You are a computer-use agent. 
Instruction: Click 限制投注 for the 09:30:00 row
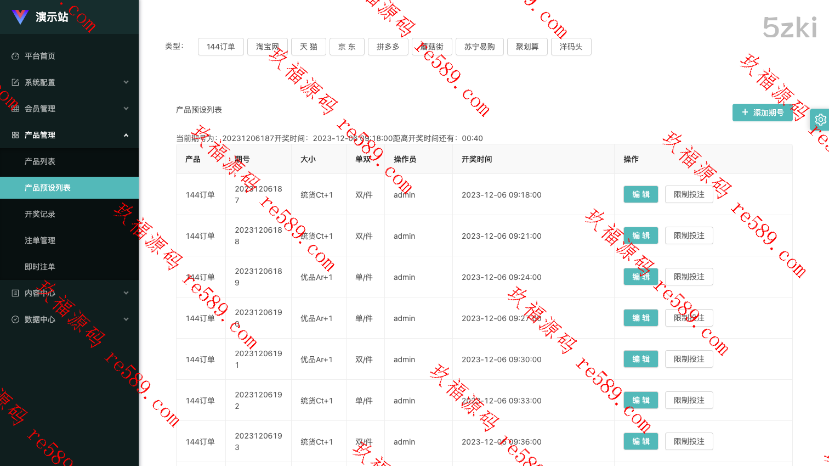[x=689, y=359]
